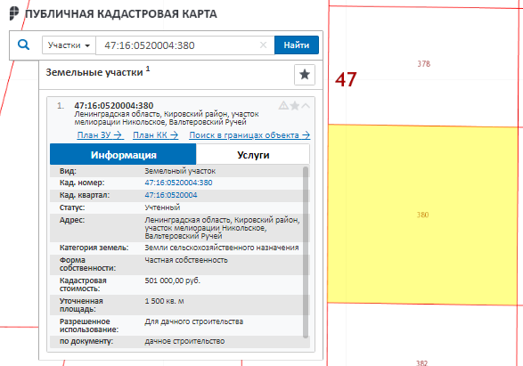Click the Кад. номер value 47:16:0520004:380 link
The height and width of the screenshot is (366, 523).
click(178, 183)
